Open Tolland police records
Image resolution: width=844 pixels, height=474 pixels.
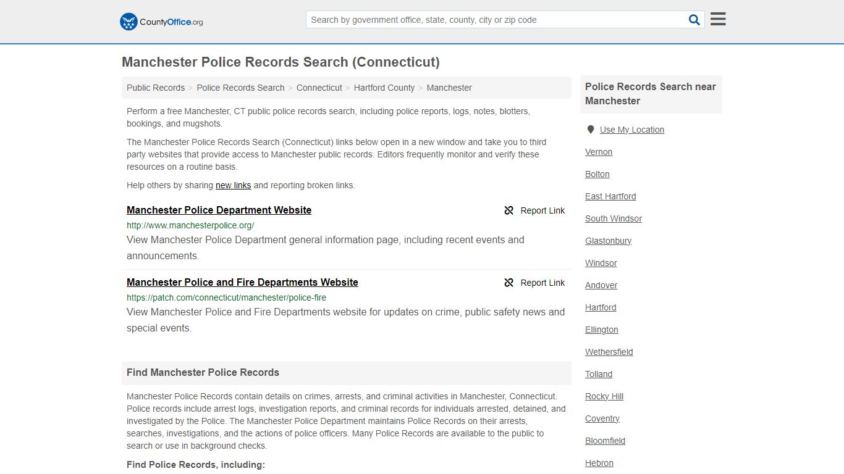tap(599, 374)
